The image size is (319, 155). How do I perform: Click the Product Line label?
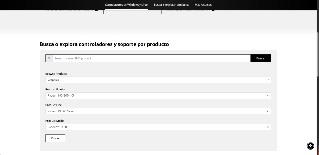54,105
